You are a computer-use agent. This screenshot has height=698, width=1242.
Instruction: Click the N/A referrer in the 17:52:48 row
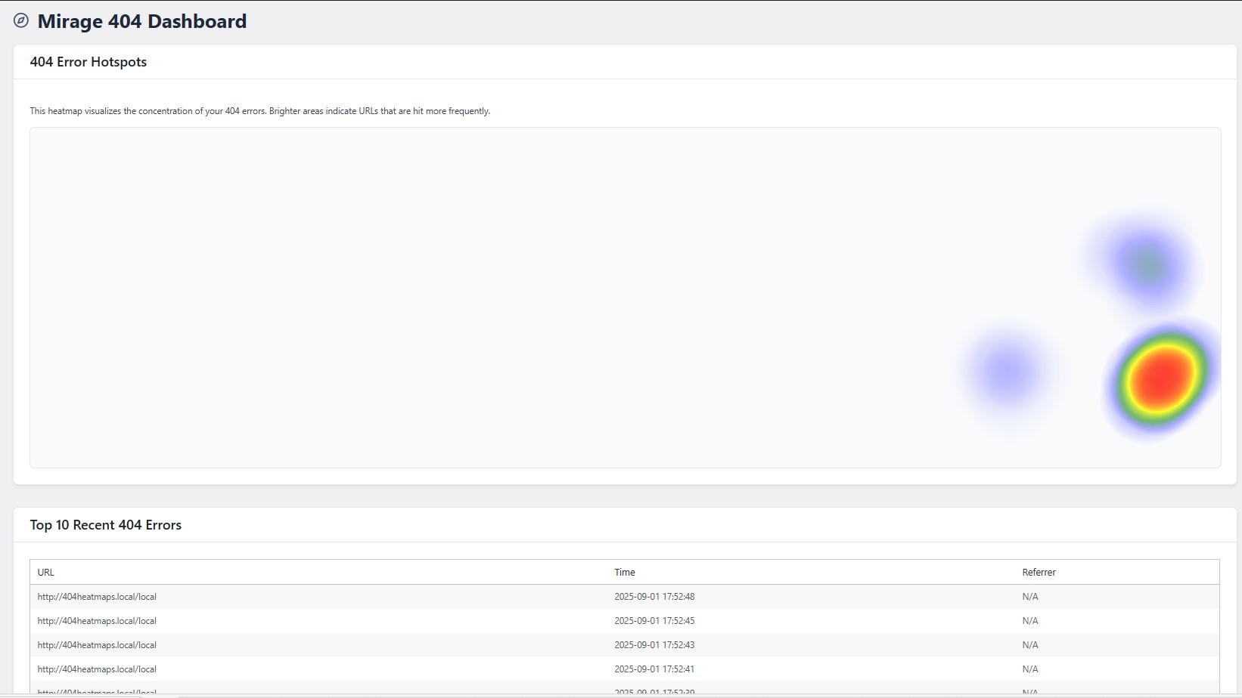tap(1030, 597)
